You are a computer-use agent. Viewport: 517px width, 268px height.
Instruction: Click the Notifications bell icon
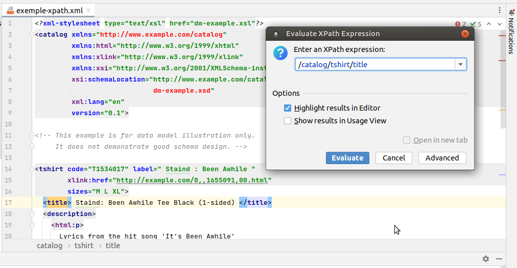pos(511,12)
